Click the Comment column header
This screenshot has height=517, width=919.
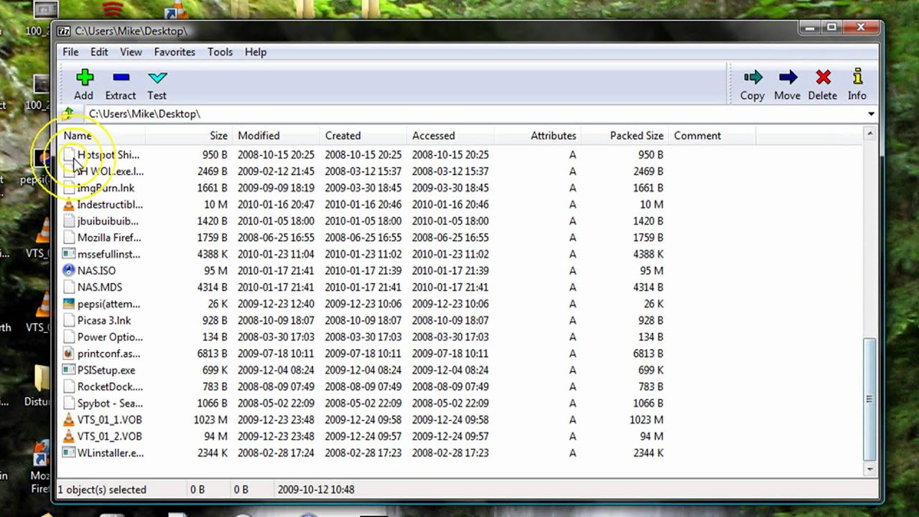click(712, 136)
